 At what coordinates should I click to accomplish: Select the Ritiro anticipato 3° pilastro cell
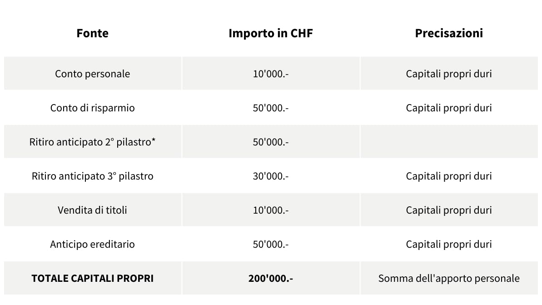[x=92, y=176]
